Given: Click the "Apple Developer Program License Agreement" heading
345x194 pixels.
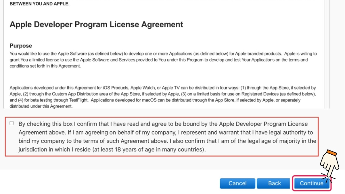Looking at the screenshot, I should pyautogui.click(x=96, y=24).
